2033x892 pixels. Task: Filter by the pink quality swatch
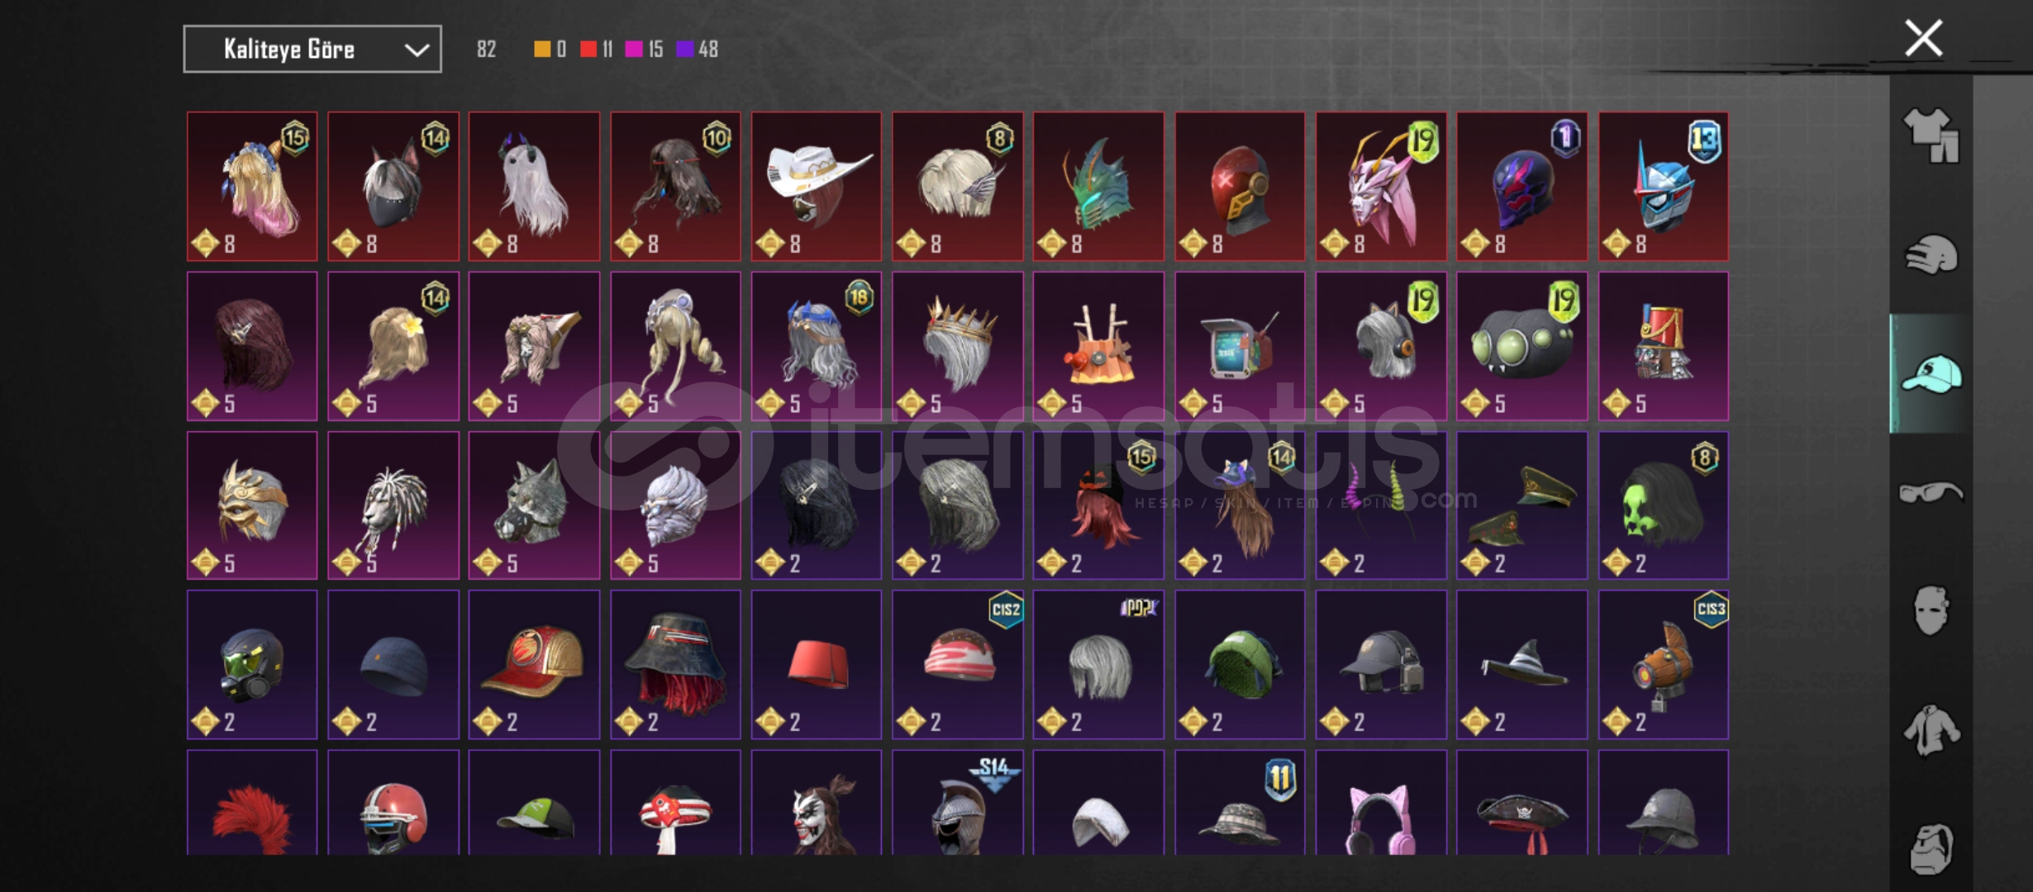click(634, 50)
